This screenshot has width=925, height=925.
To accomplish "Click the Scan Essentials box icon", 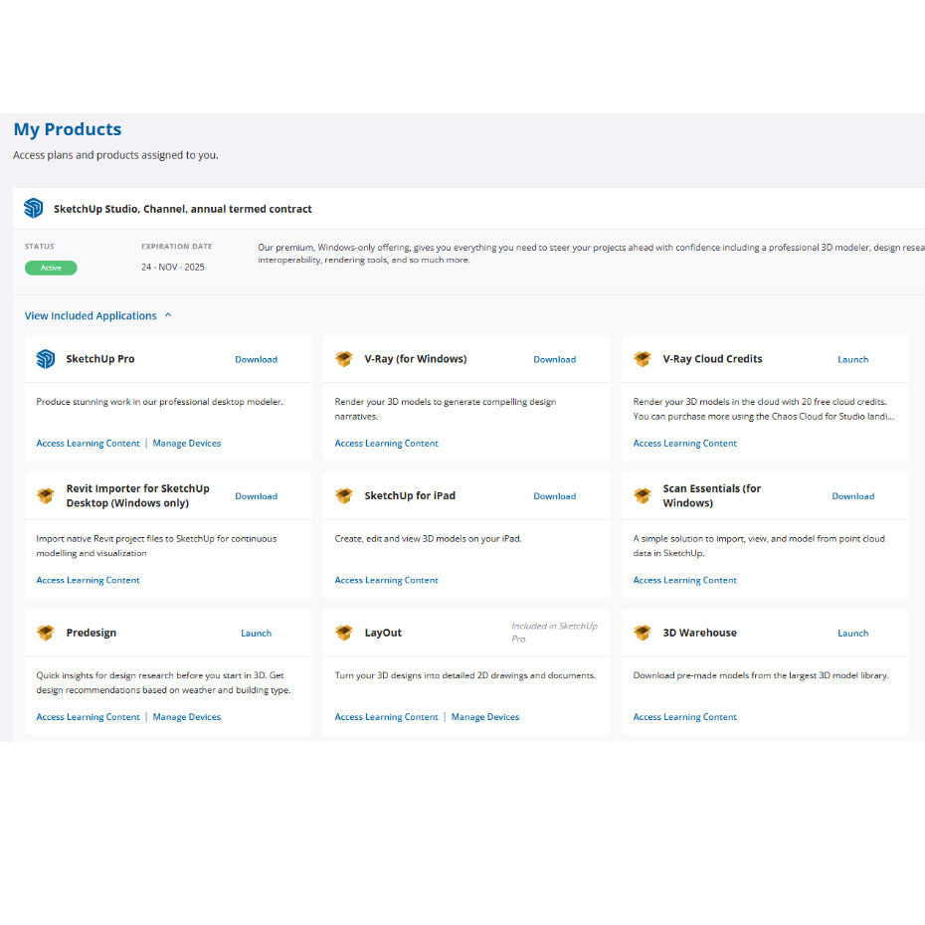I will (643, 495).
